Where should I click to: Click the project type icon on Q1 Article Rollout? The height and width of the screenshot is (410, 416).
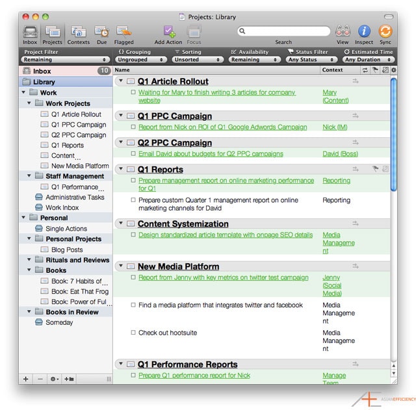tap(131, 81)
